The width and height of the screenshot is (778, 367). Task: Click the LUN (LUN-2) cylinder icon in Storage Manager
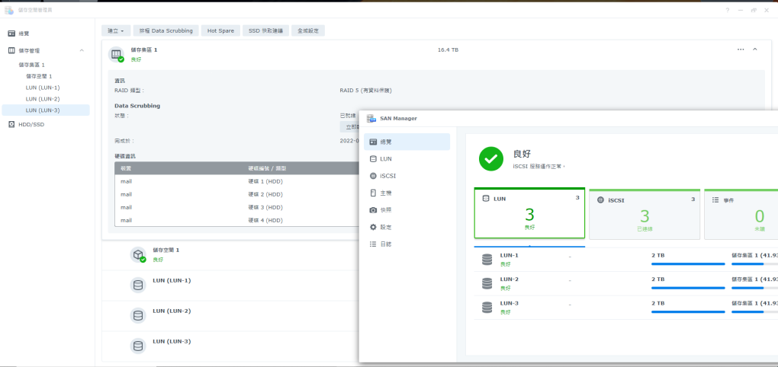[138, 315]
